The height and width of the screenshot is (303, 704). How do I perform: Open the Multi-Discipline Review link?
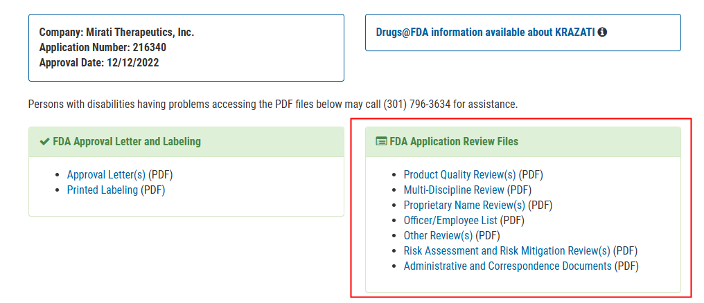click(454, 190)
